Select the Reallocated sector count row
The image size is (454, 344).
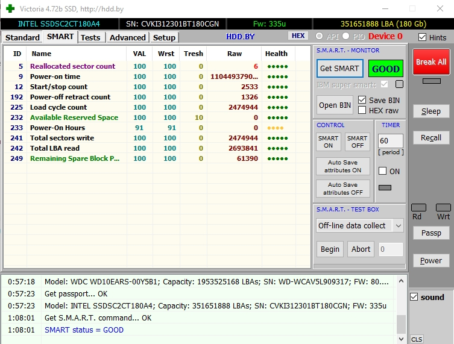pyautogui.click(x=72, y=66)
